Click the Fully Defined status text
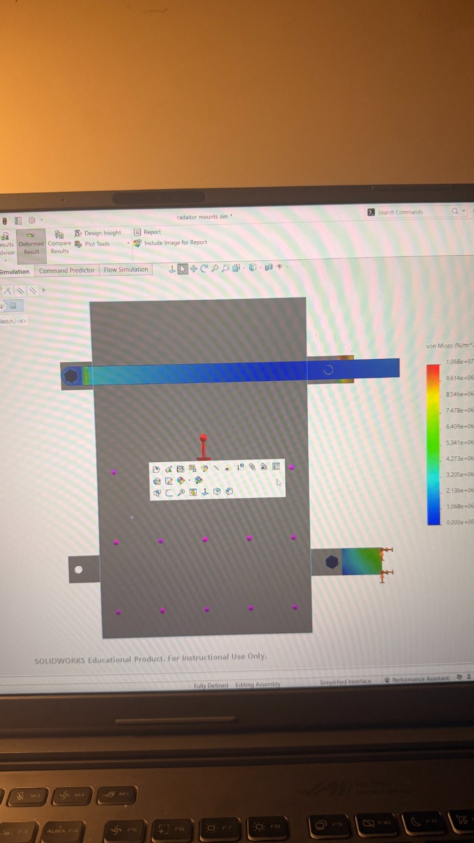 click(x=211, y=685)
